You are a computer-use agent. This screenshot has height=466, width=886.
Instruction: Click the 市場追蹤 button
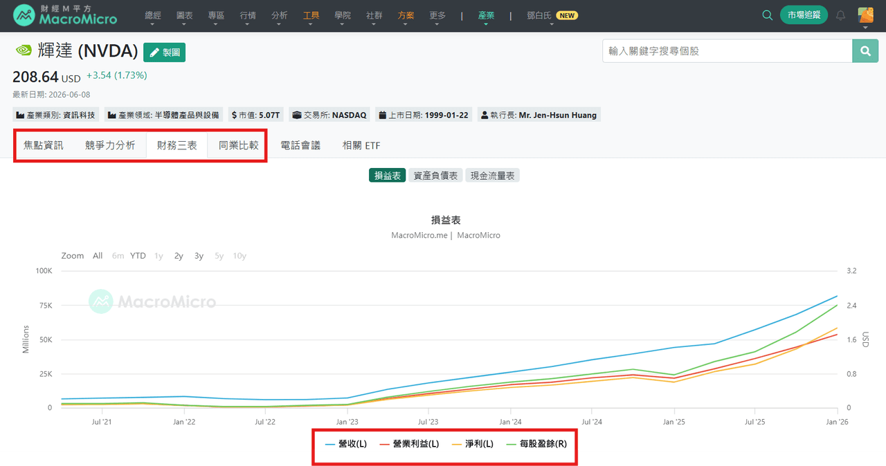click(x=804, y=15)
